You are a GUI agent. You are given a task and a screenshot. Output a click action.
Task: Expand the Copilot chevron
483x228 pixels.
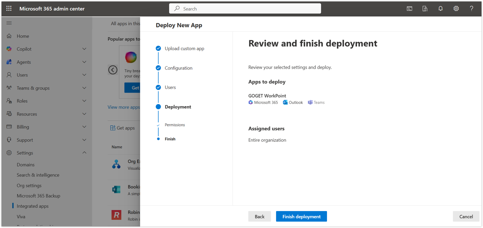[84, 49]
